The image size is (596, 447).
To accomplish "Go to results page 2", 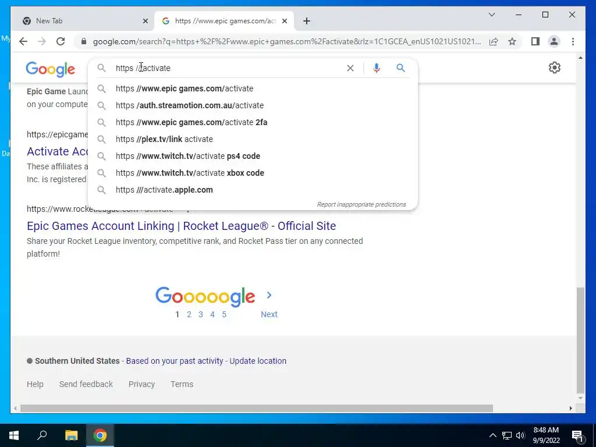I will coord(189,314).
